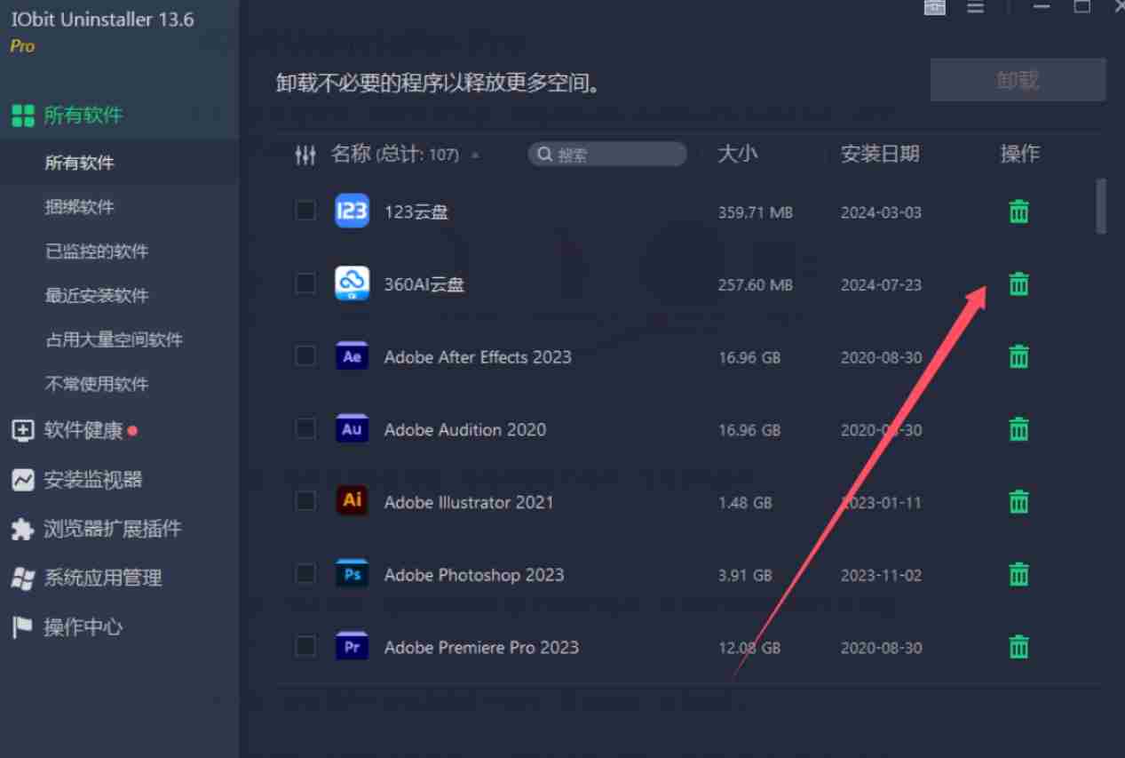The height and width of the screenshot is (758, 1125).
Task: Check Adobe Audition 2020 checkbox
Action: pos(305,428)
